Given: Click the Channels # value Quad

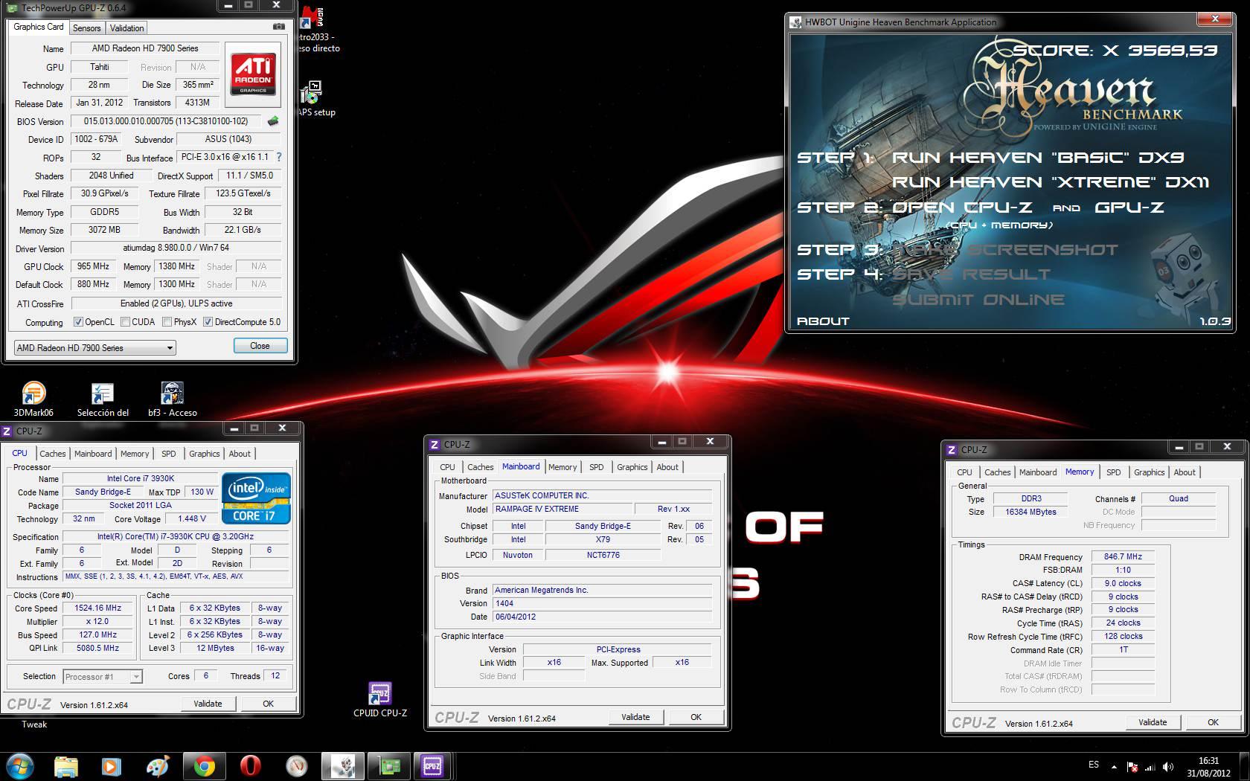Looking at the screenshot, I should pyautogui.click(x=1178, y=498).
